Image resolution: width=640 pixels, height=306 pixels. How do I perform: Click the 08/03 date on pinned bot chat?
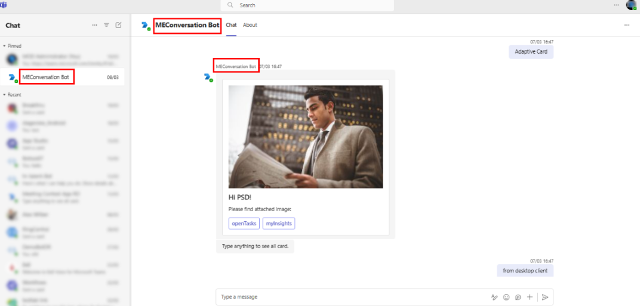point(113,77)
